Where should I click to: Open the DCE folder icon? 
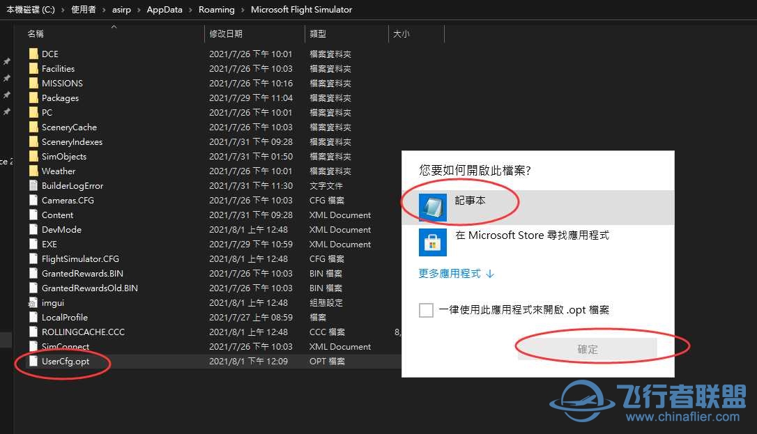click(x=33, y=54)
